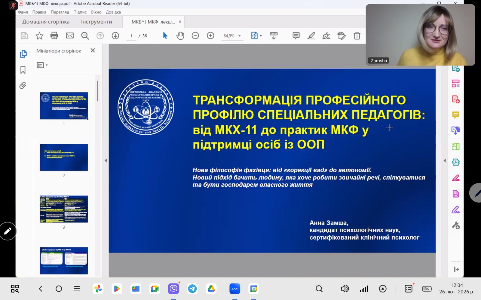Viewport: 481px width, 300px height.
Task: Close the Мініатюри сторінок panel
Action: click(93, 51)
